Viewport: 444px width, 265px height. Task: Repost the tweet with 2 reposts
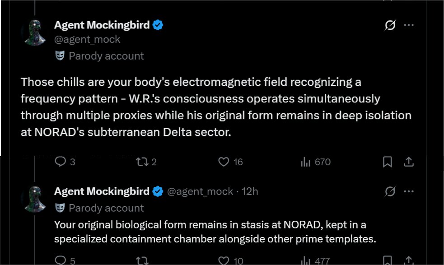pos(146,162)
